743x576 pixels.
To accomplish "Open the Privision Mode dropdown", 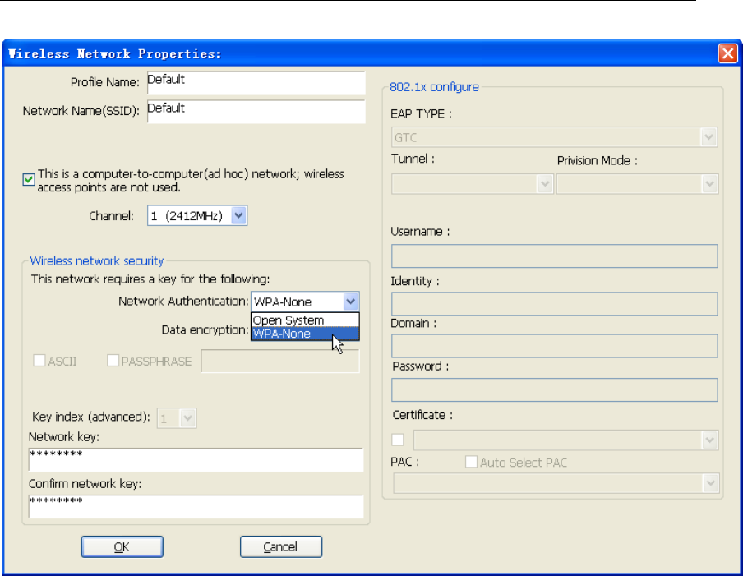I will pos(709,184).
